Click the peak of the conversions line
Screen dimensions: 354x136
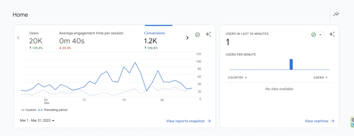point(135,62)
